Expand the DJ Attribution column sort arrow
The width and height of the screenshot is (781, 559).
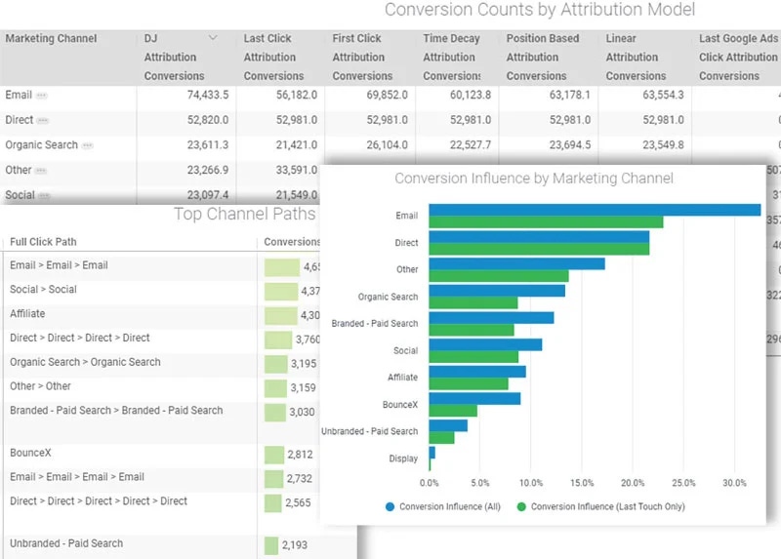(x=213, y=38)
